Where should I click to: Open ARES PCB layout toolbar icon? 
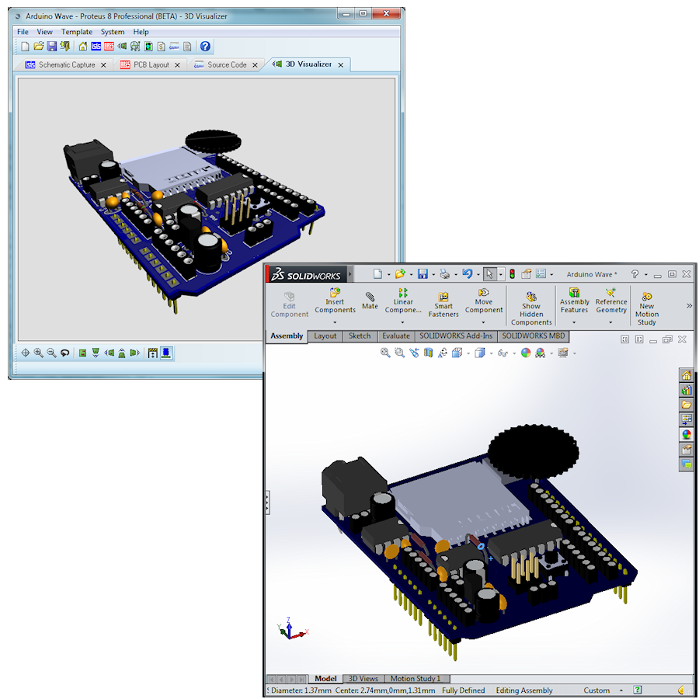[109, 47]
